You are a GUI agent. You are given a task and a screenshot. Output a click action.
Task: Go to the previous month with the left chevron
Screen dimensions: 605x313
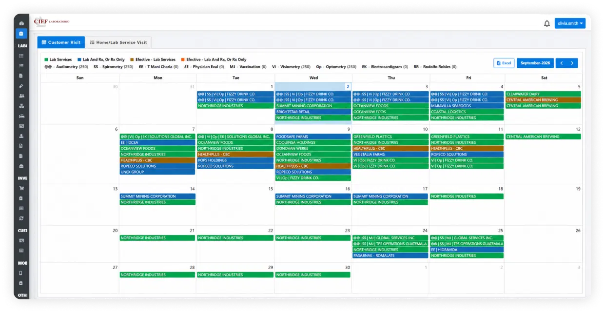coord(562,63)
